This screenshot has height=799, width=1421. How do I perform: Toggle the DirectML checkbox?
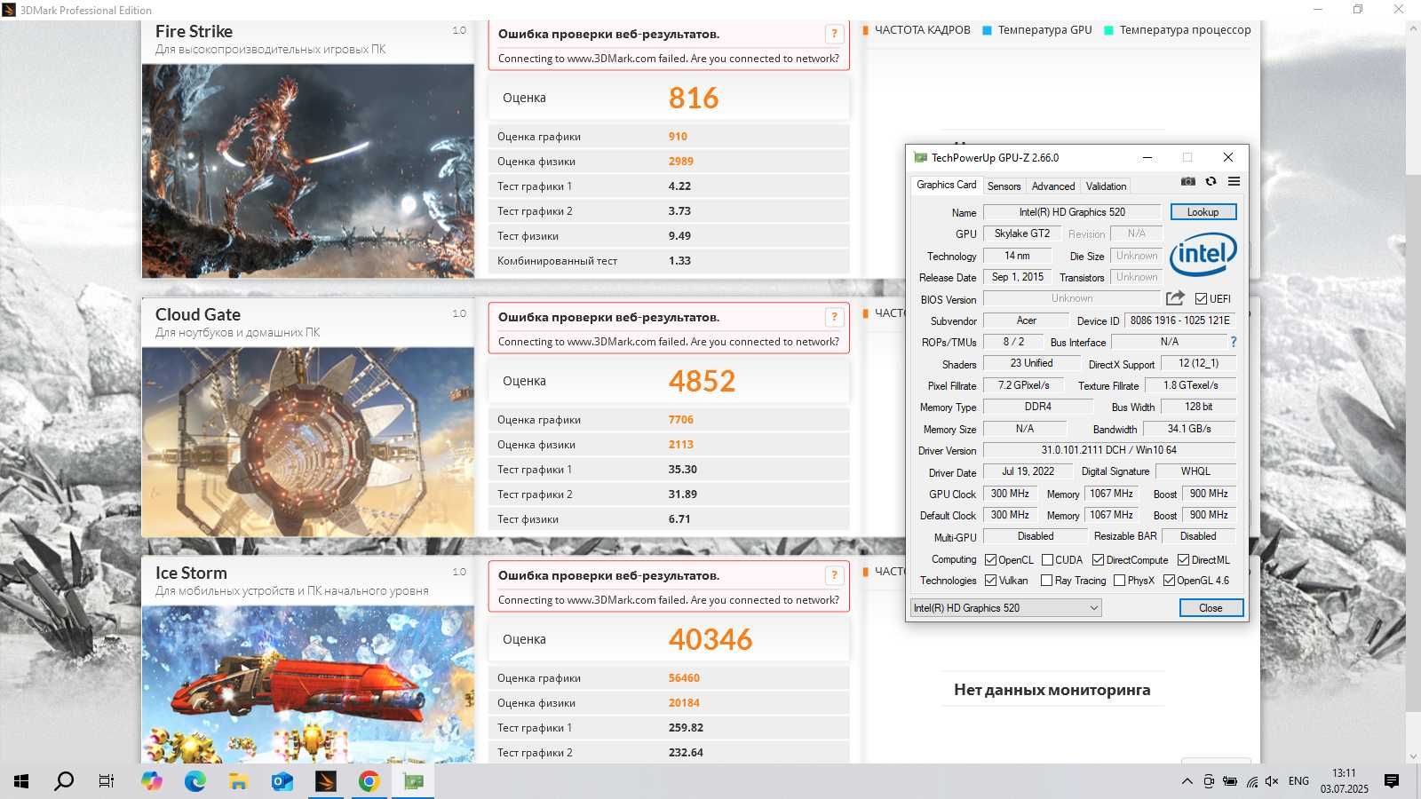pos(1183,559)
